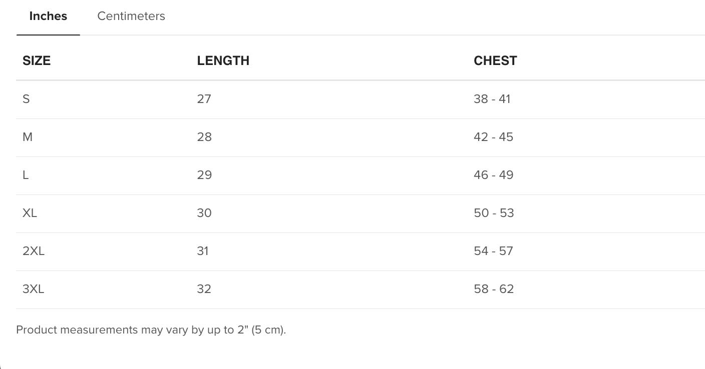Click chest range 58 - 62
This screenshot has height=369, width=705.
point(493,289)
